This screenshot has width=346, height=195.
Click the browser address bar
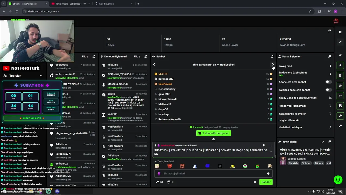[165, 11]
